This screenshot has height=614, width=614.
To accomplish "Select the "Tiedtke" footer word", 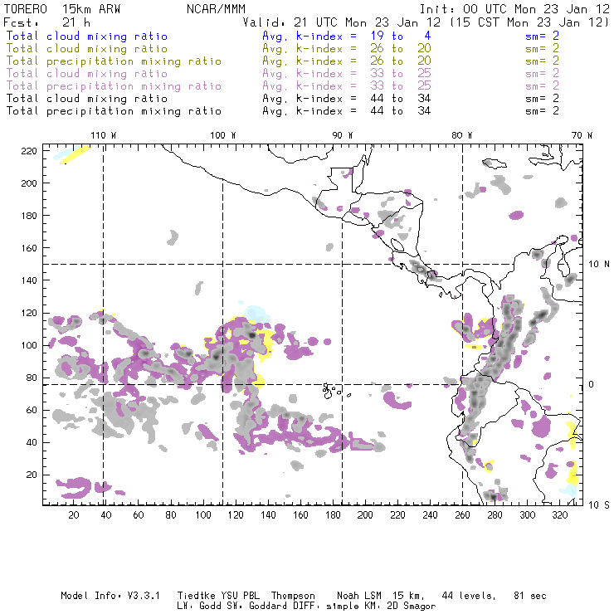I will [x=196, y=596].
